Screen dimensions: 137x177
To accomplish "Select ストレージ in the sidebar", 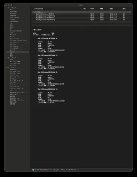I will [13, 44].
